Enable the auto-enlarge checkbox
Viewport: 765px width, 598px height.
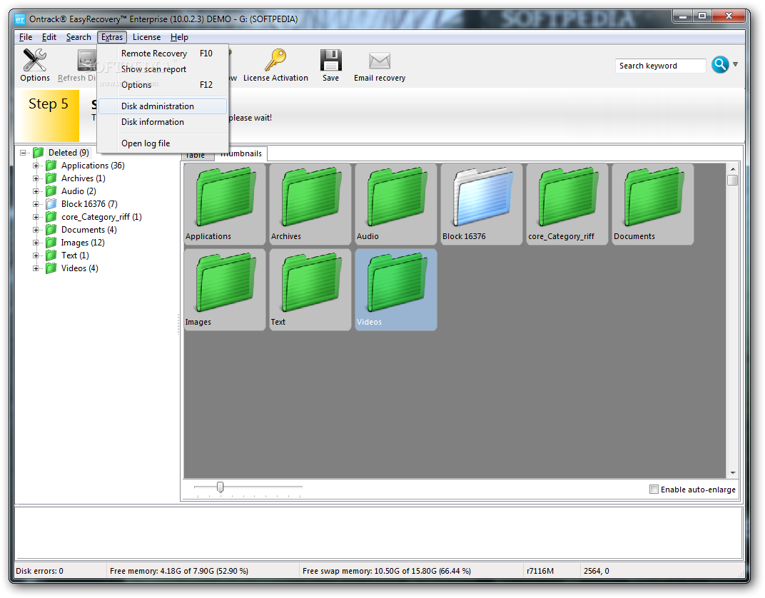(x=654, y=490)
